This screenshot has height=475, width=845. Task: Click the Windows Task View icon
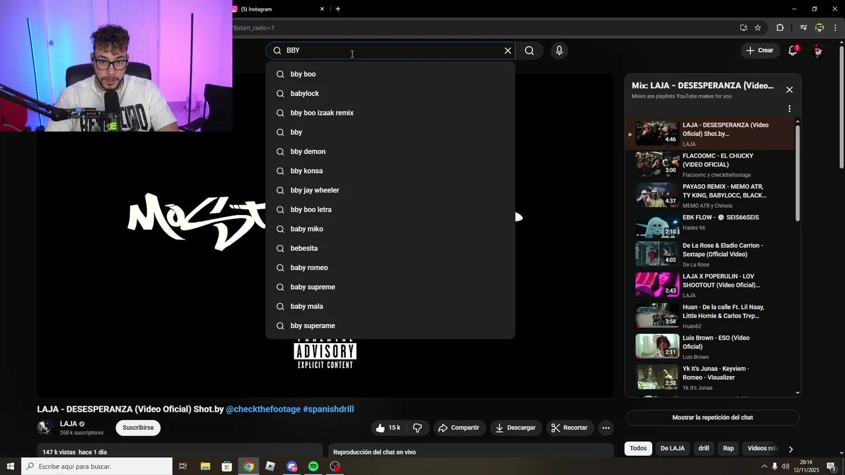click(184, 466)
